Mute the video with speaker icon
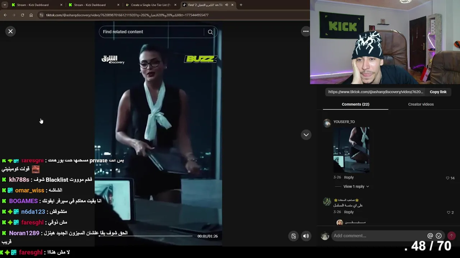 306,236
